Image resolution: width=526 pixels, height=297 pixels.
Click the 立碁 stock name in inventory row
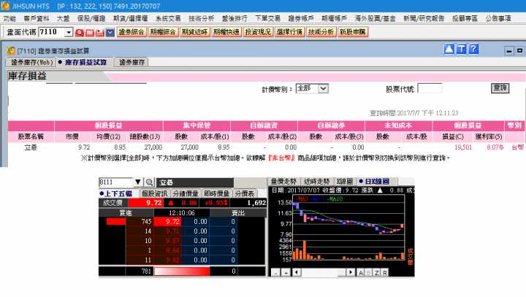coord(31,147)
